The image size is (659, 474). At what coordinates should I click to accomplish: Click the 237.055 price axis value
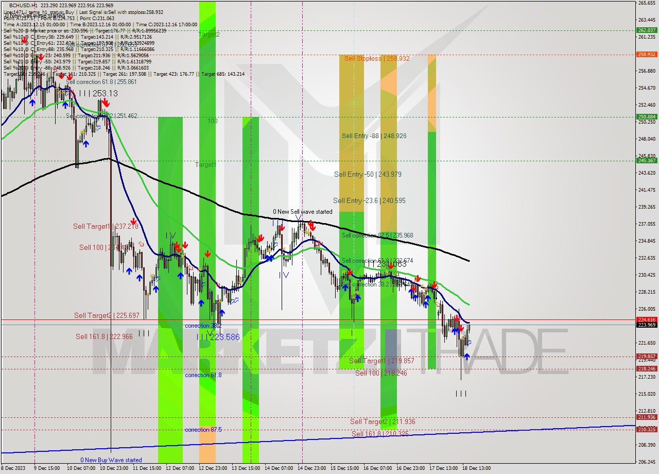point(647,224)
